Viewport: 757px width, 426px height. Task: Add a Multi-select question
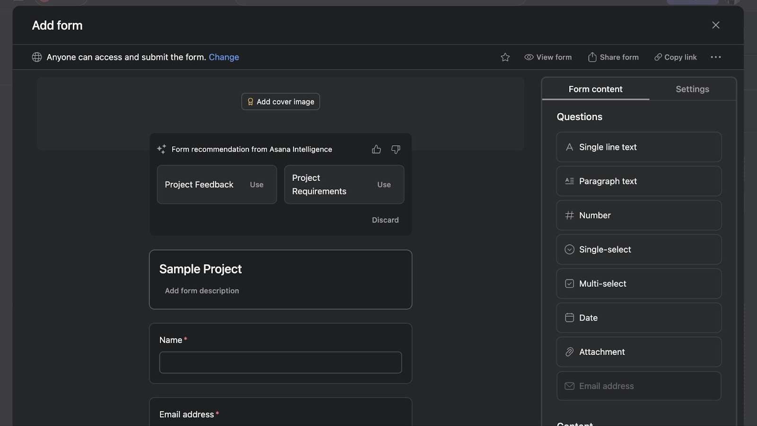638,284
